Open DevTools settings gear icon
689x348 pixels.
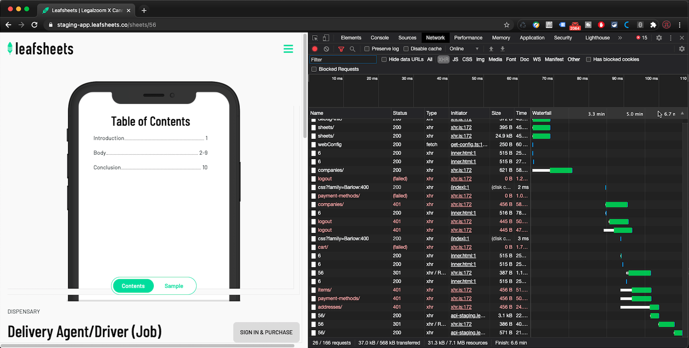(x=659, y=38)
